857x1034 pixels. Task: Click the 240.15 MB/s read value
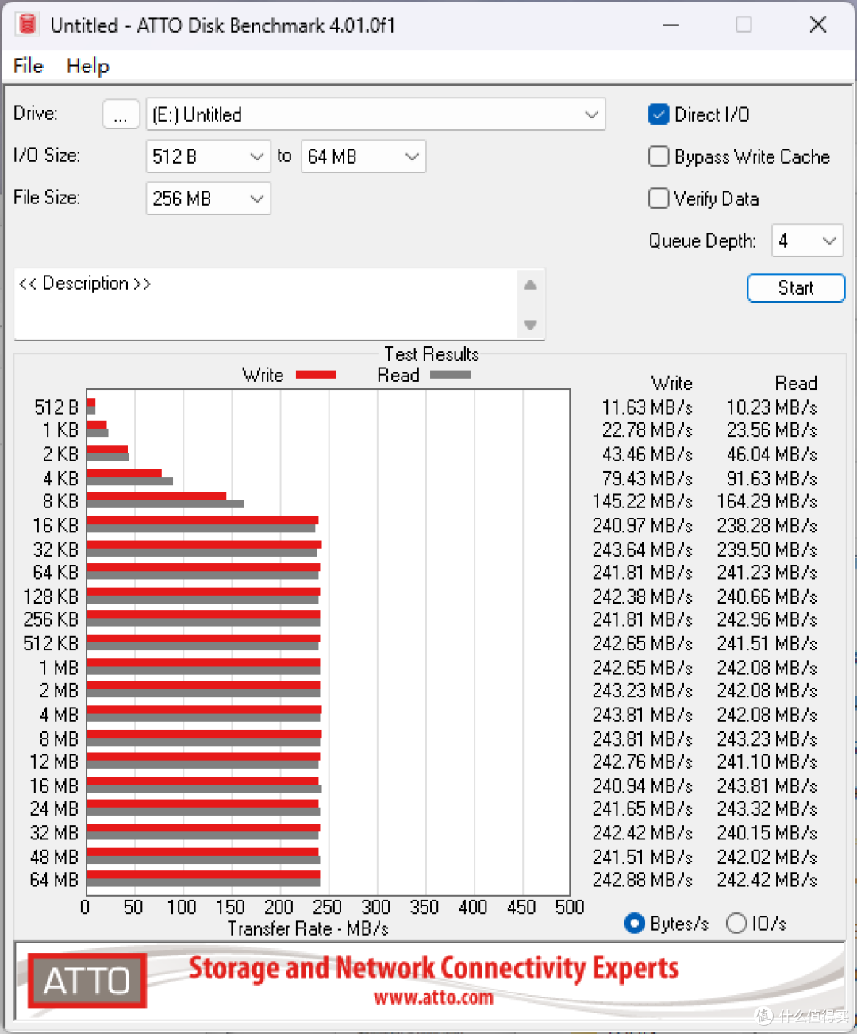(767, 833)
